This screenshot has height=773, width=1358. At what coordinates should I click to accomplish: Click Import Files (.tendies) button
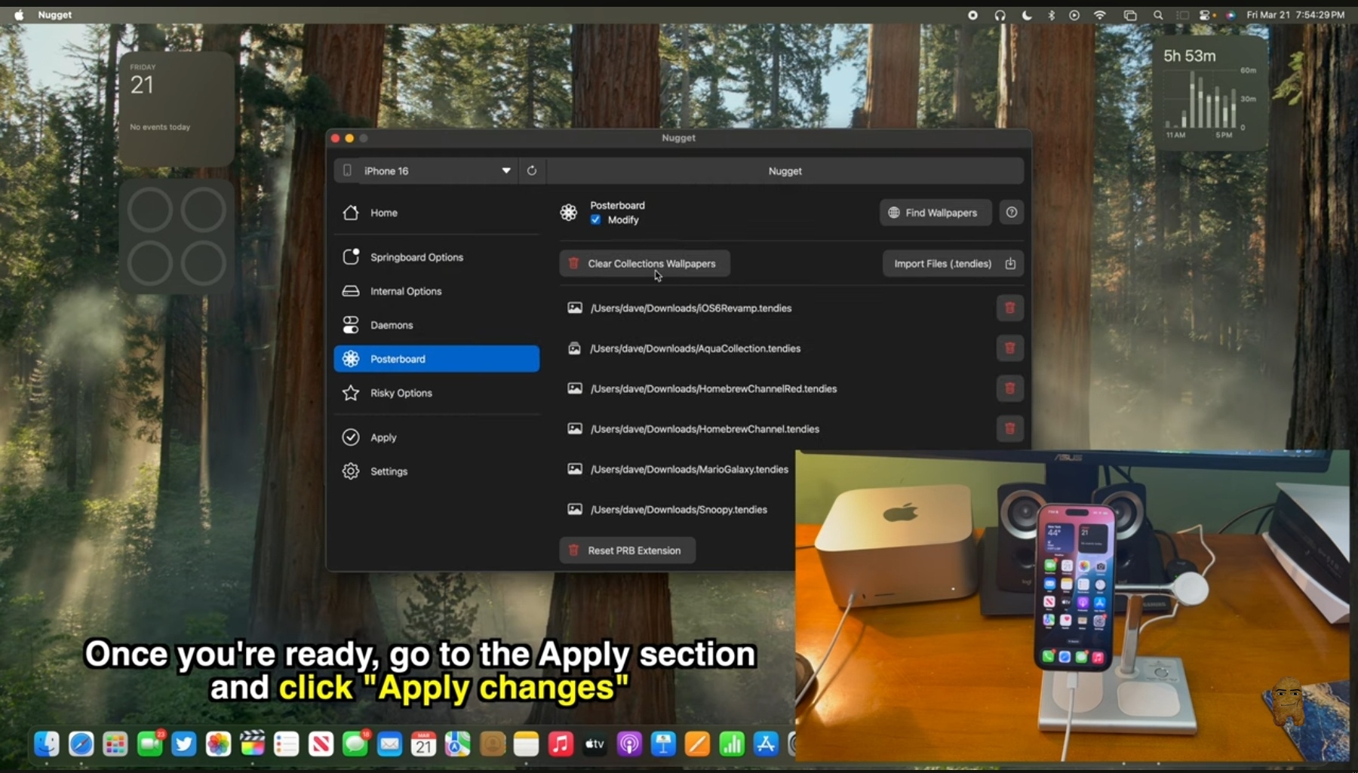click(953, 263)
